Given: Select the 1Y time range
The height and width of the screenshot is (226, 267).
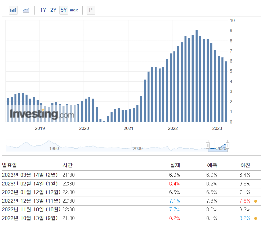Looking at the screenshot, I should coord(43,10).
